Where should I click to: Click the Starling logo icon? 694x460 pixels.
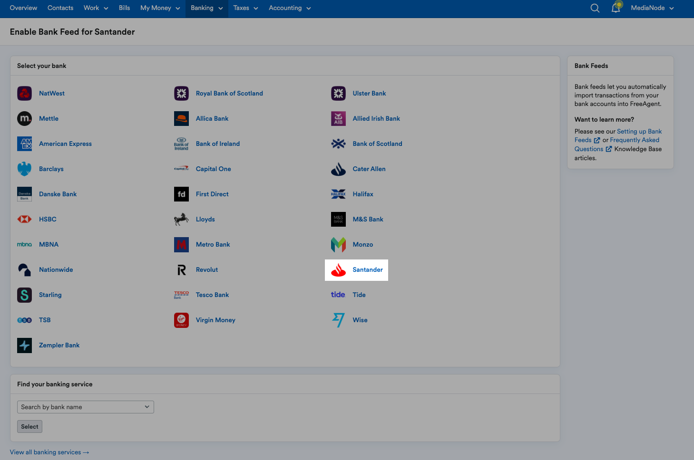[x=24, y=295]
